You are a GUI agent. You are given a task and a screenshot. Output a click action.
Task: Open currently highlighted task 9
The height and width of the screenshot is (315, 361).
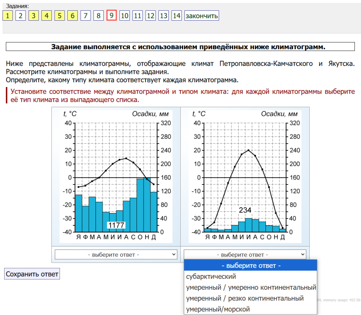(x=111, y=16)
